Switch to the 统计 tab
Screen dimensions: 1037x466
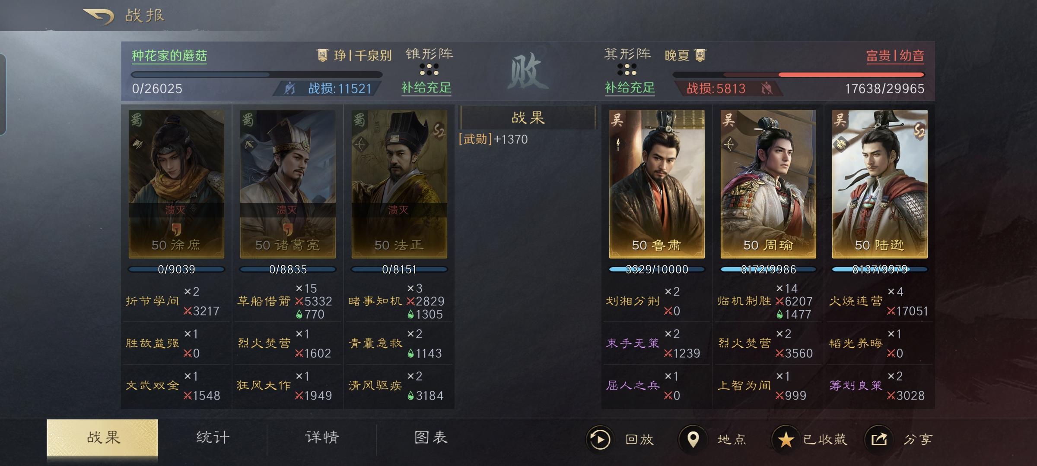[x=213, y=438]
